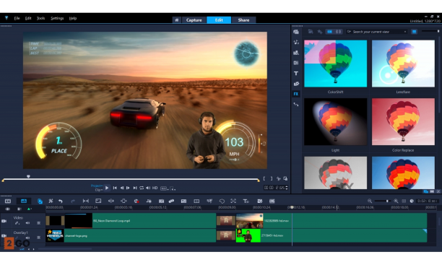Click the preview timecode stepper arrows
Screen dimensions: 442x265
pyautogui.click(x=287, y=188)
